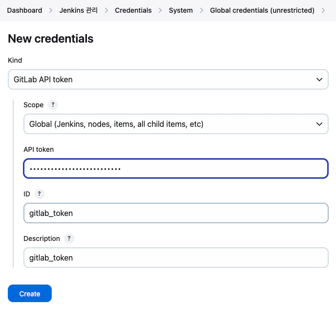Click the Description label text
Viewport: 336px width, 309px height.
tap(42, 238)
